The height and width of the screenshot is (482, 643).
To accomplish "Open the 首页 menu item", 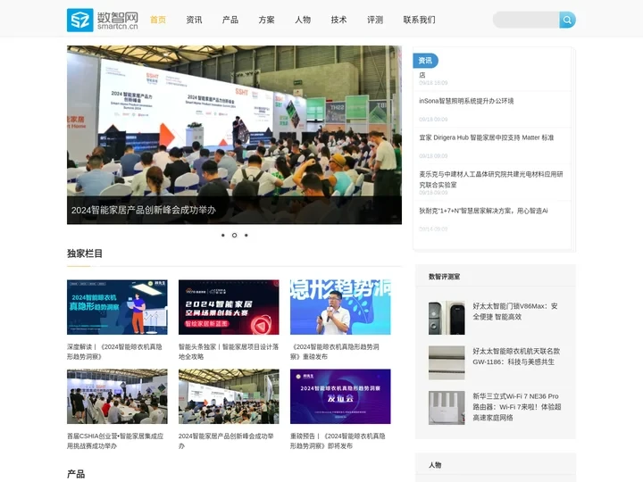I will pyautogui.click(x=158, y=20).
